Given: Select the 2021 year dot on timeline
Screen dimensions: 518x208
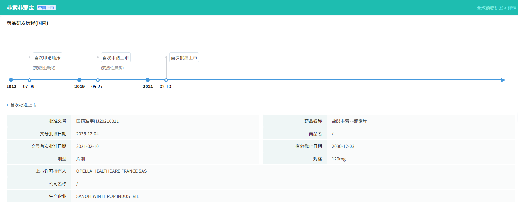Looking at the screenshot, I should 148,80.
